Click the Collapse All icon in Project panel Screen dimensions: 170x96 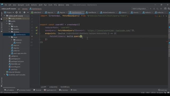20,13
